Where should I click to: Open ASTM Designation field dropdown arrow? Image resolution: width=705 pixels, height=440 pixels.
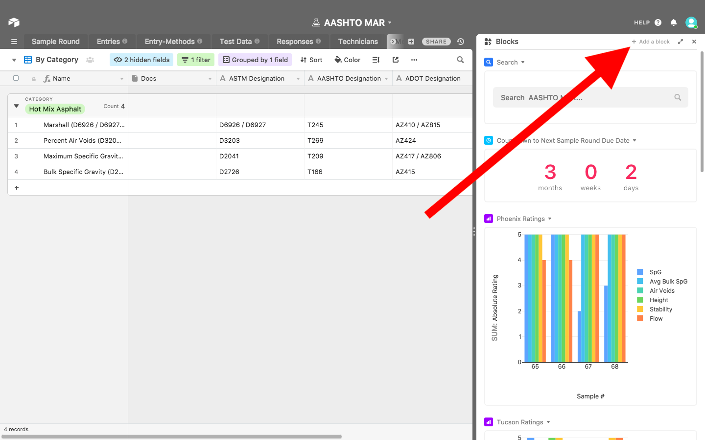[298, 79]
